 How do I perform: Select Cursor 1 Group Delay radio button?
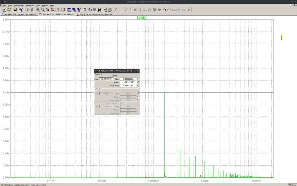coord(138,85)
